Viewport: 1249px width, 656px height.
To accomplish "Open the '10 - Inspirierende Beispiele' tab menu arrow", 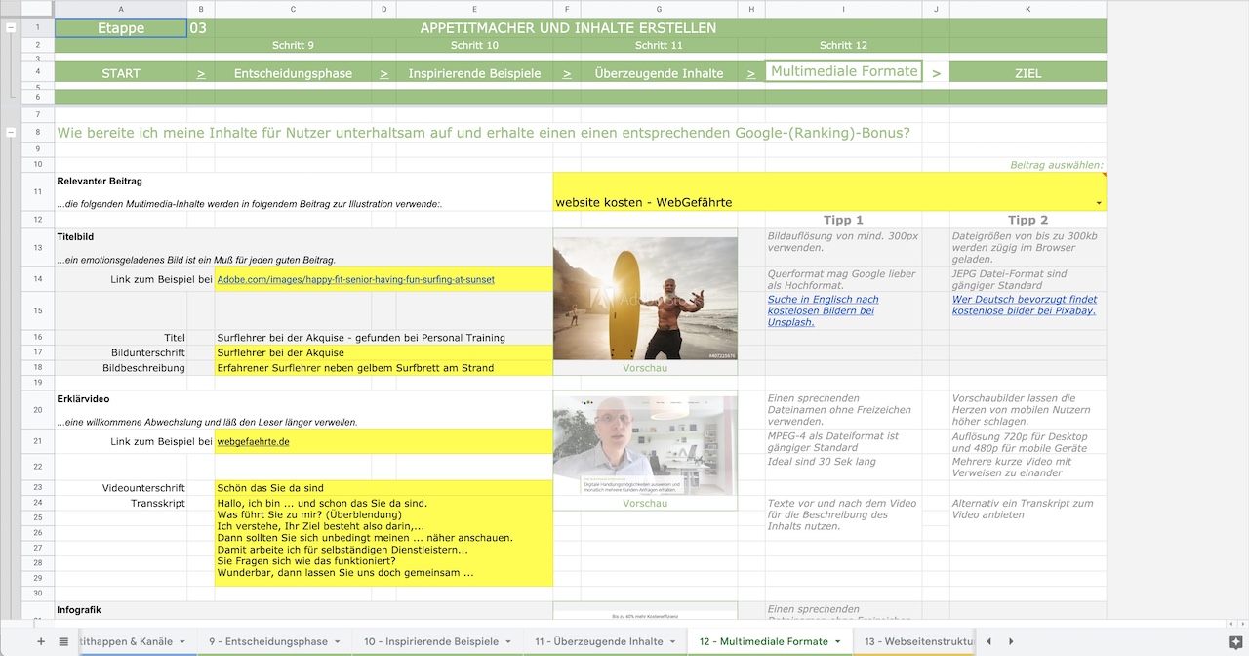I will [508, 641].
